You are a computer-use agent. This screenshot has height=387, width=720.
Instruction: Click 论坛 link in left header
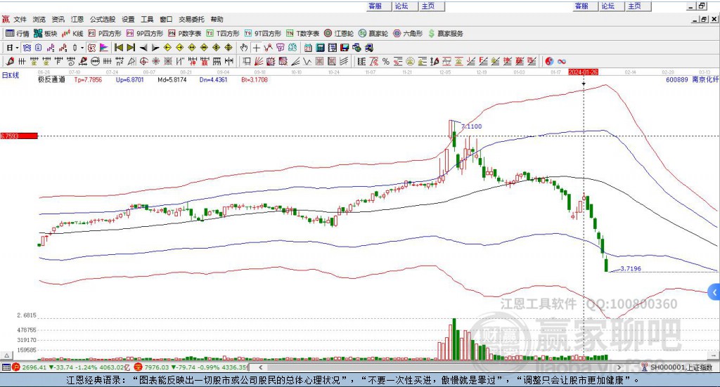point(401,6)
